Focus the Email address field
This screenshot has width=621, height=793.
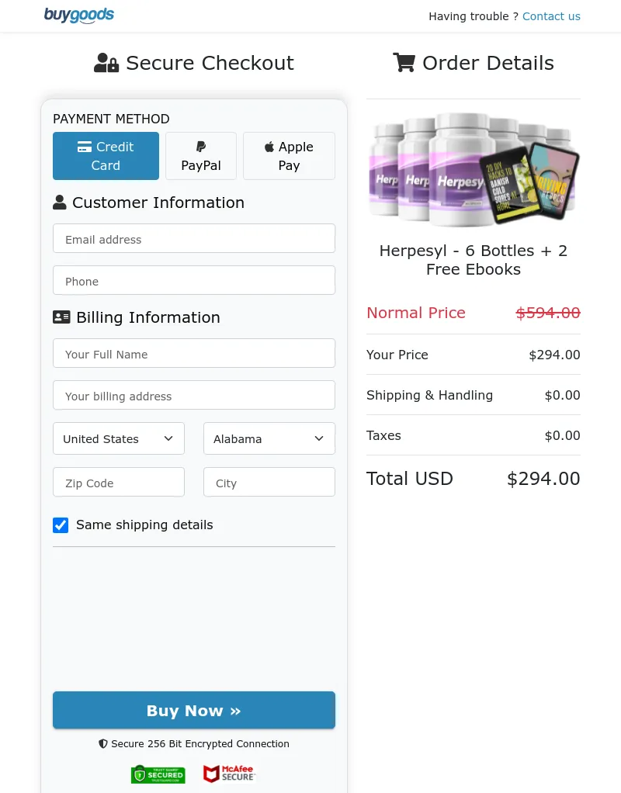(194, 239)
